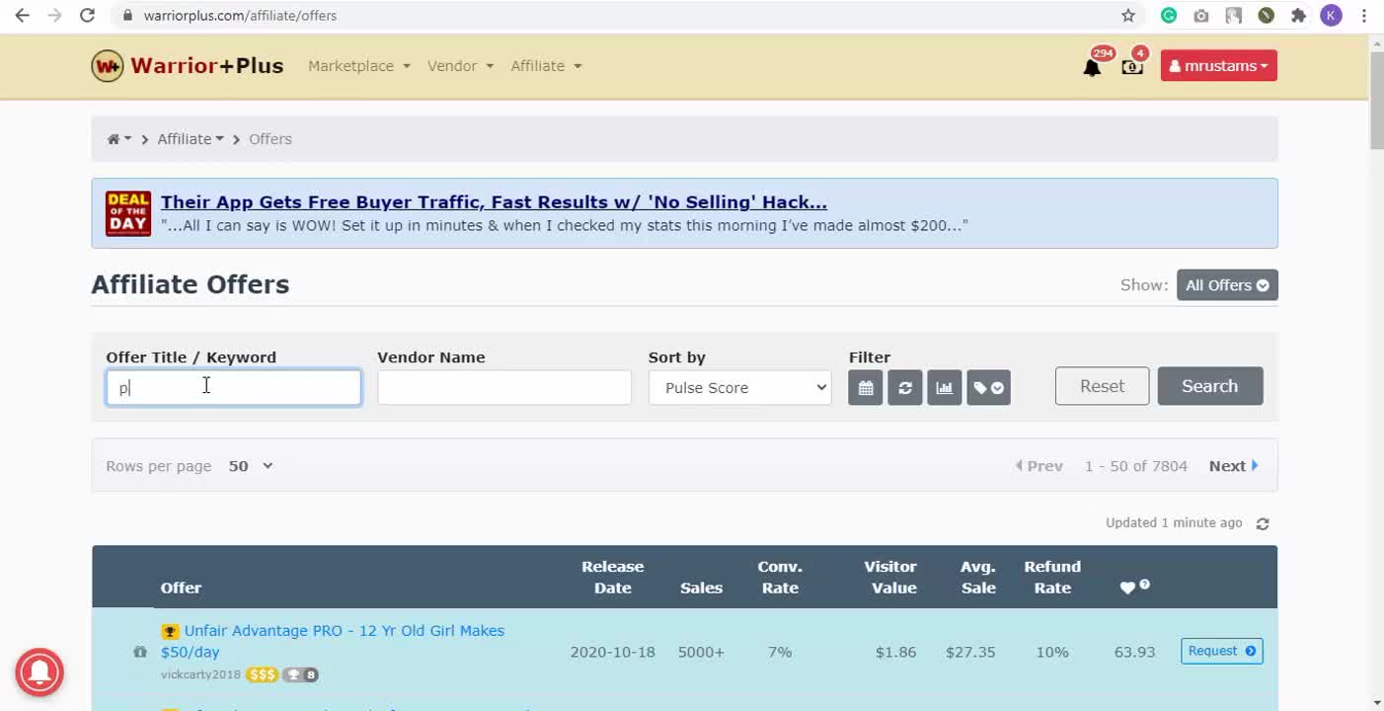This screenshot has height=711, width=1384.
Task: Go back using the browser back arrow
Action: 22,15
